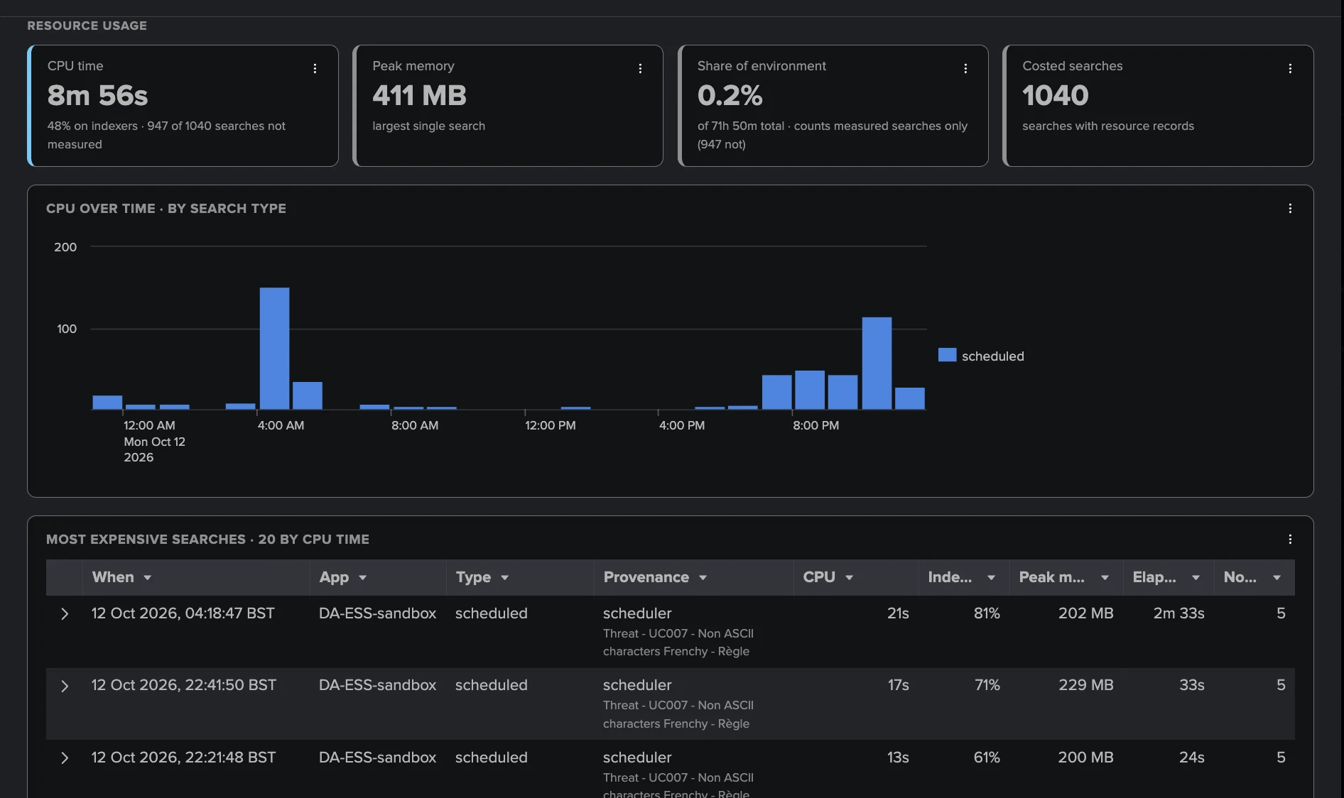The height and width of the screenshot is (798, 1344).
Task: Click the 24s elapsed cell
Action: point(1191,758)
